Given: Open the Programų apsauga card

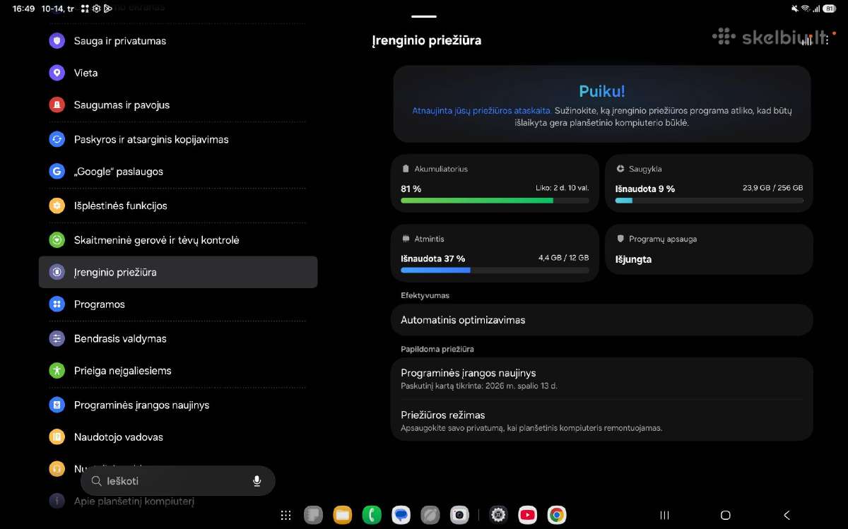Looking at the screenshot, I should click(x=709, y=249).
